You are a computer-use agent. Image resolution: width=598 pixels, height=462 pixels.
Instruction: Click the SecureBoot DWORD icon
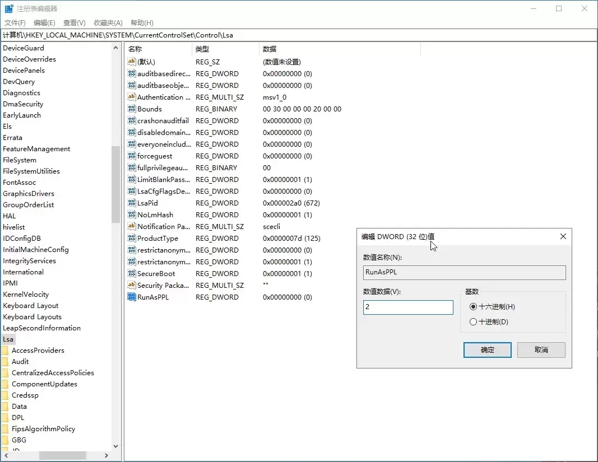131,273
